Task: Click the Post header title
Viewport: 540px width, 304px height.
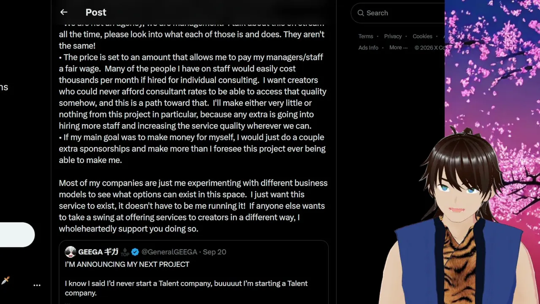Action: click(96, 12)
